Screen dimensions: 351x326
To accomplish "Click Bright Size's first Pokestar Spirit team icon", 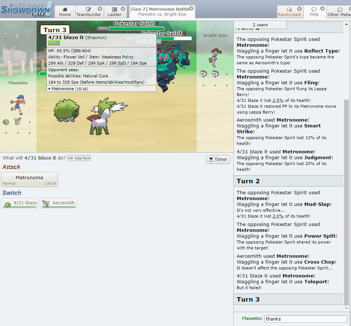I will coord(203,74).
